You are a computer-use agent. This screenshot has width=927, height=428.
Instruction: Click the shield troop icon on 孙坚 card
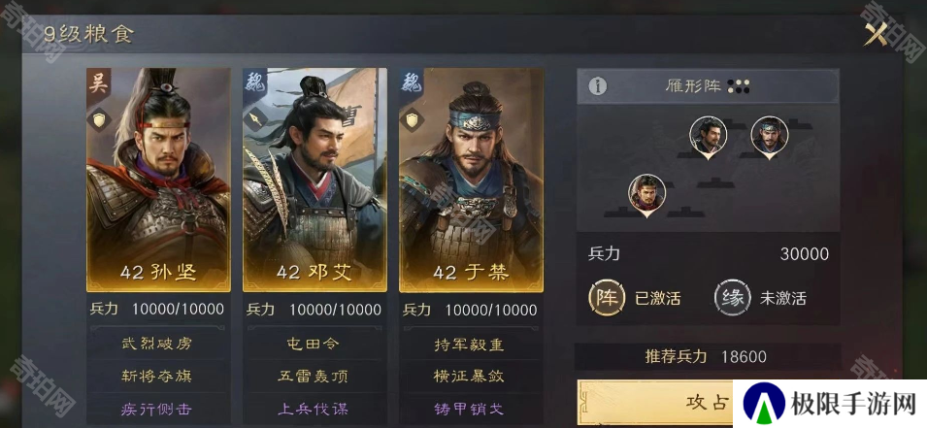(98, 119)
